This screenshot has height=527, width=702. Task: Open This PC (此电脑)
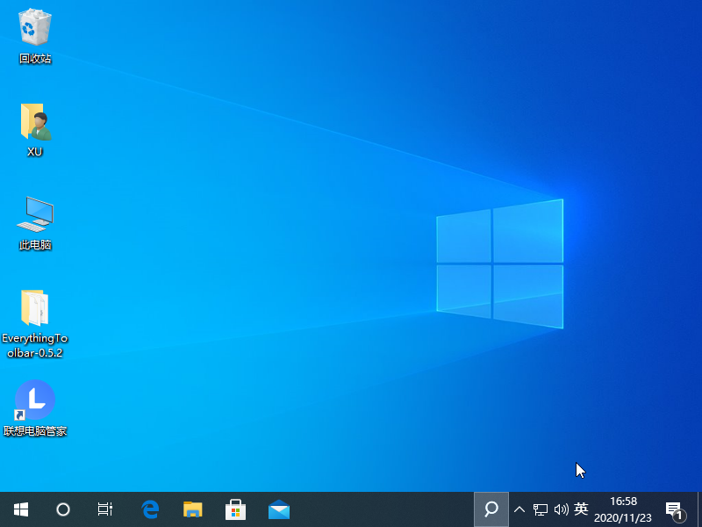click(34, 215)
